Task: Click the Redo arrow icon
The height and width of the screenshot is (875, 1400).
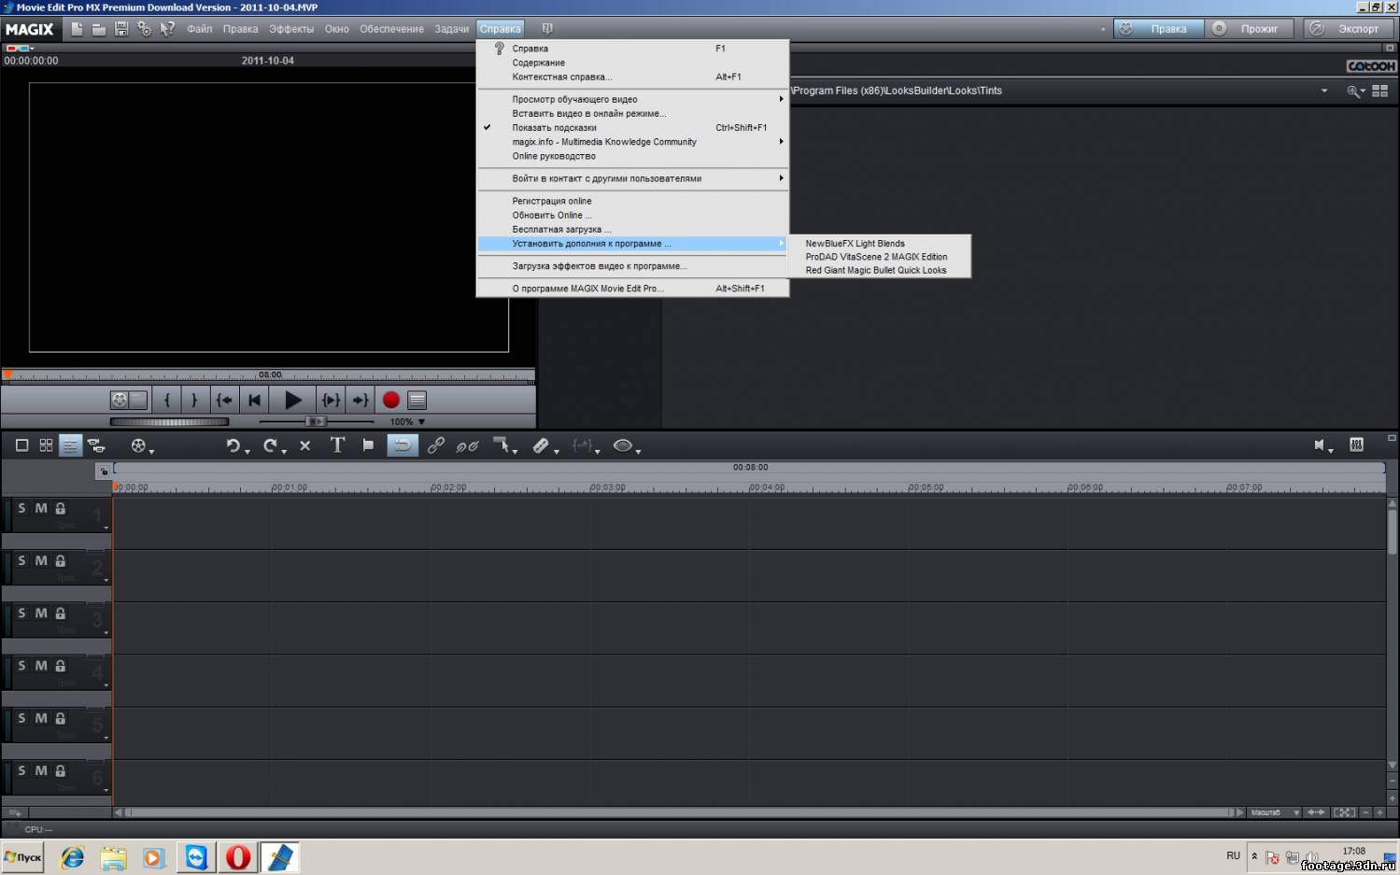Action: [270, 445]
